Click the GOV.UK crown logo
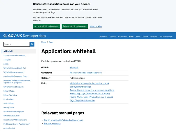 pos(5,36)
